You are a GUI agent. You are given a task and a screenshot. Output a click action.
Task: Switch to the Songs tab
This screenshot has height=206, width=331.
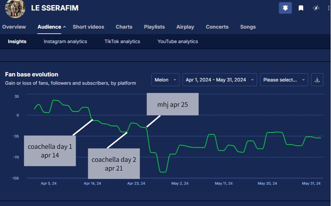coord(248,27)
